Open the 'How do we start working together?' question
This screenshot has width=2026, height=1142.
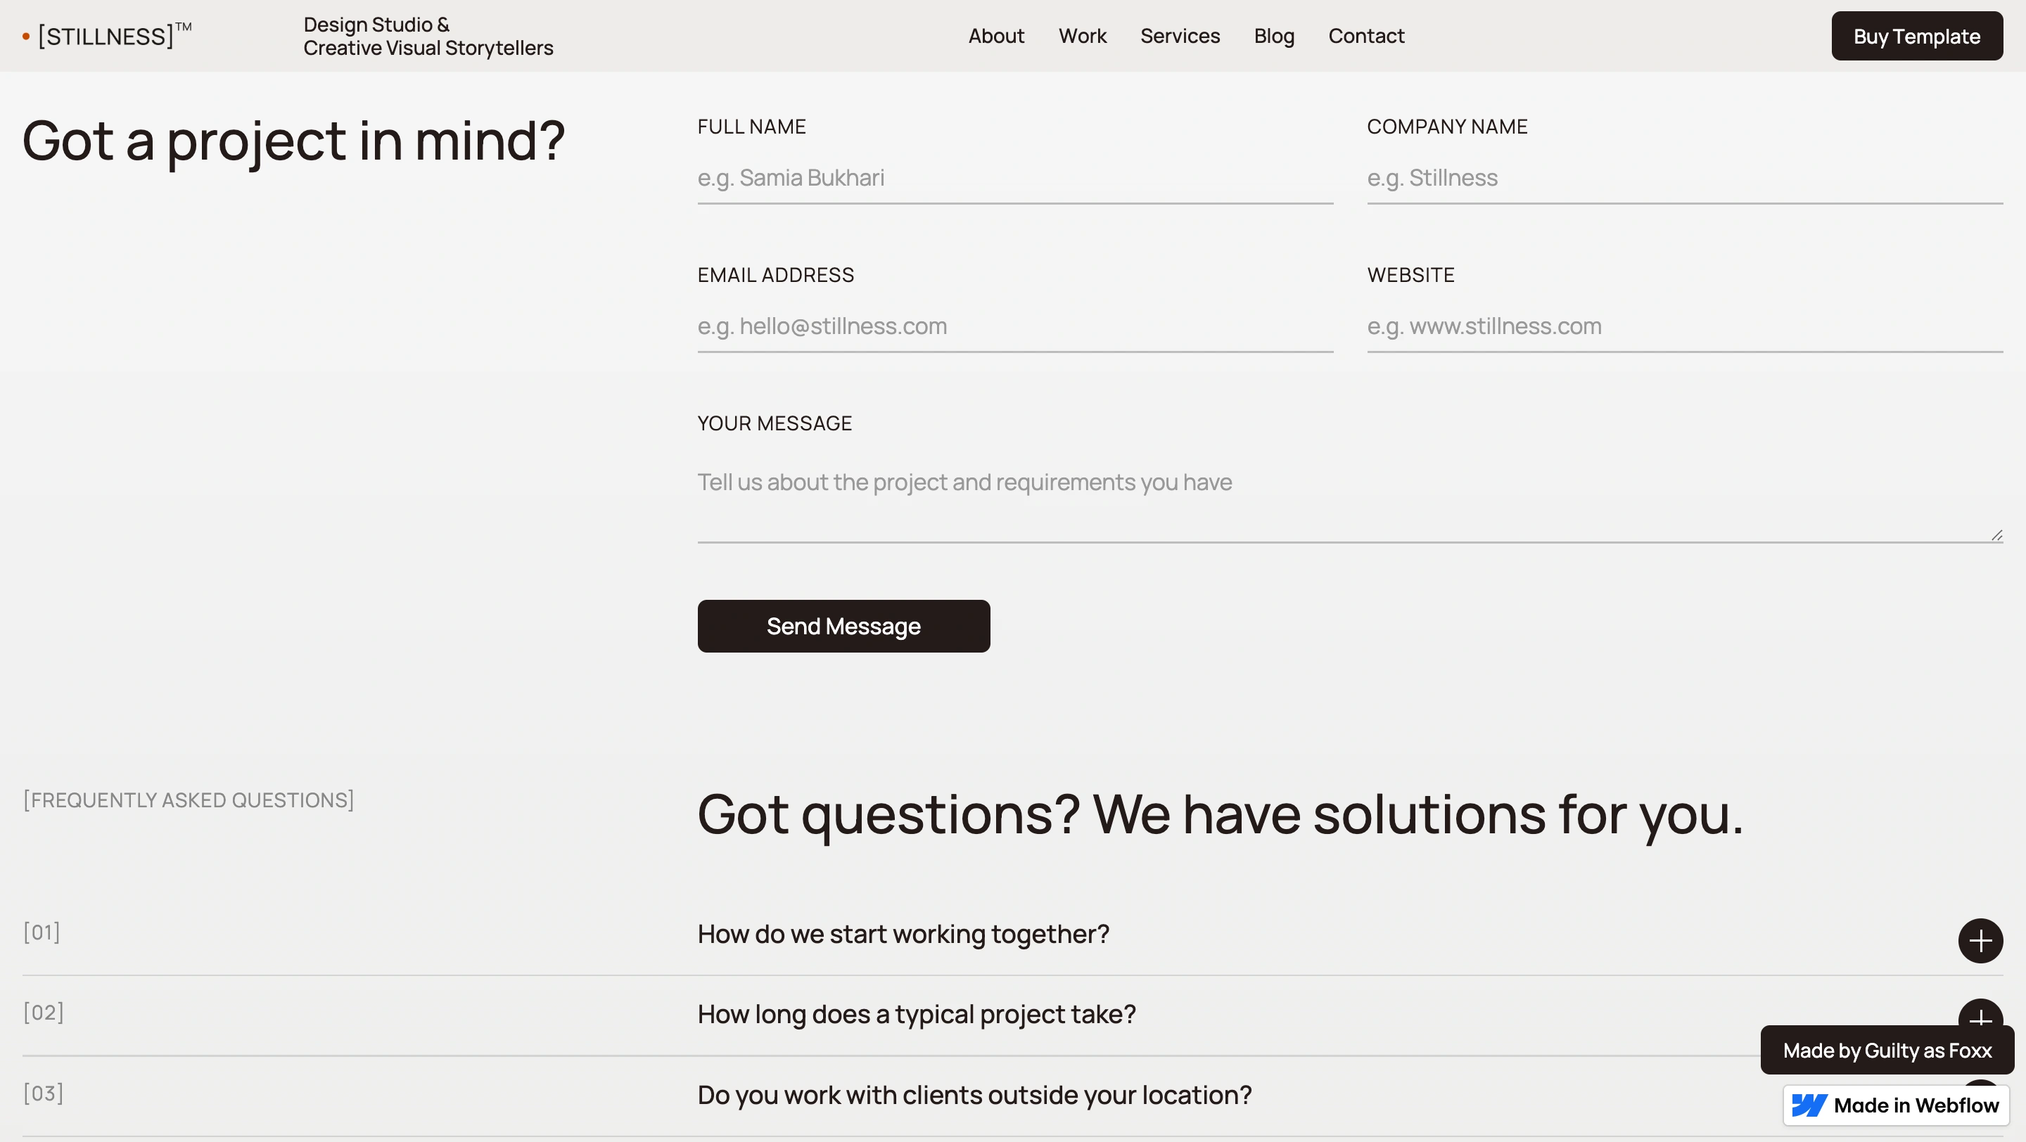point(903,935)
